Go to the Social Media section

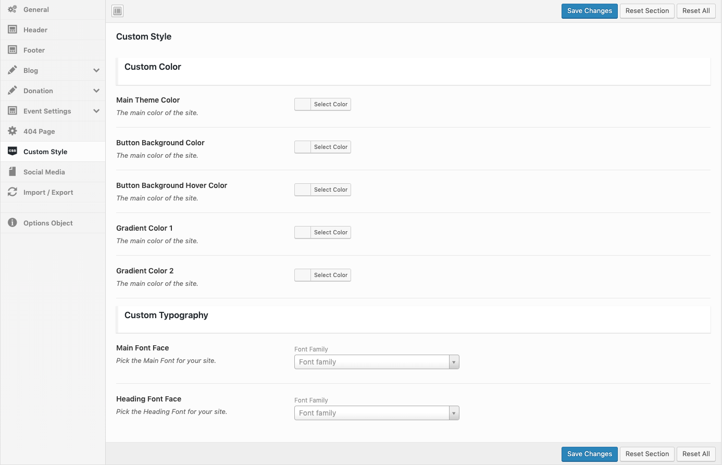(53, 172)
